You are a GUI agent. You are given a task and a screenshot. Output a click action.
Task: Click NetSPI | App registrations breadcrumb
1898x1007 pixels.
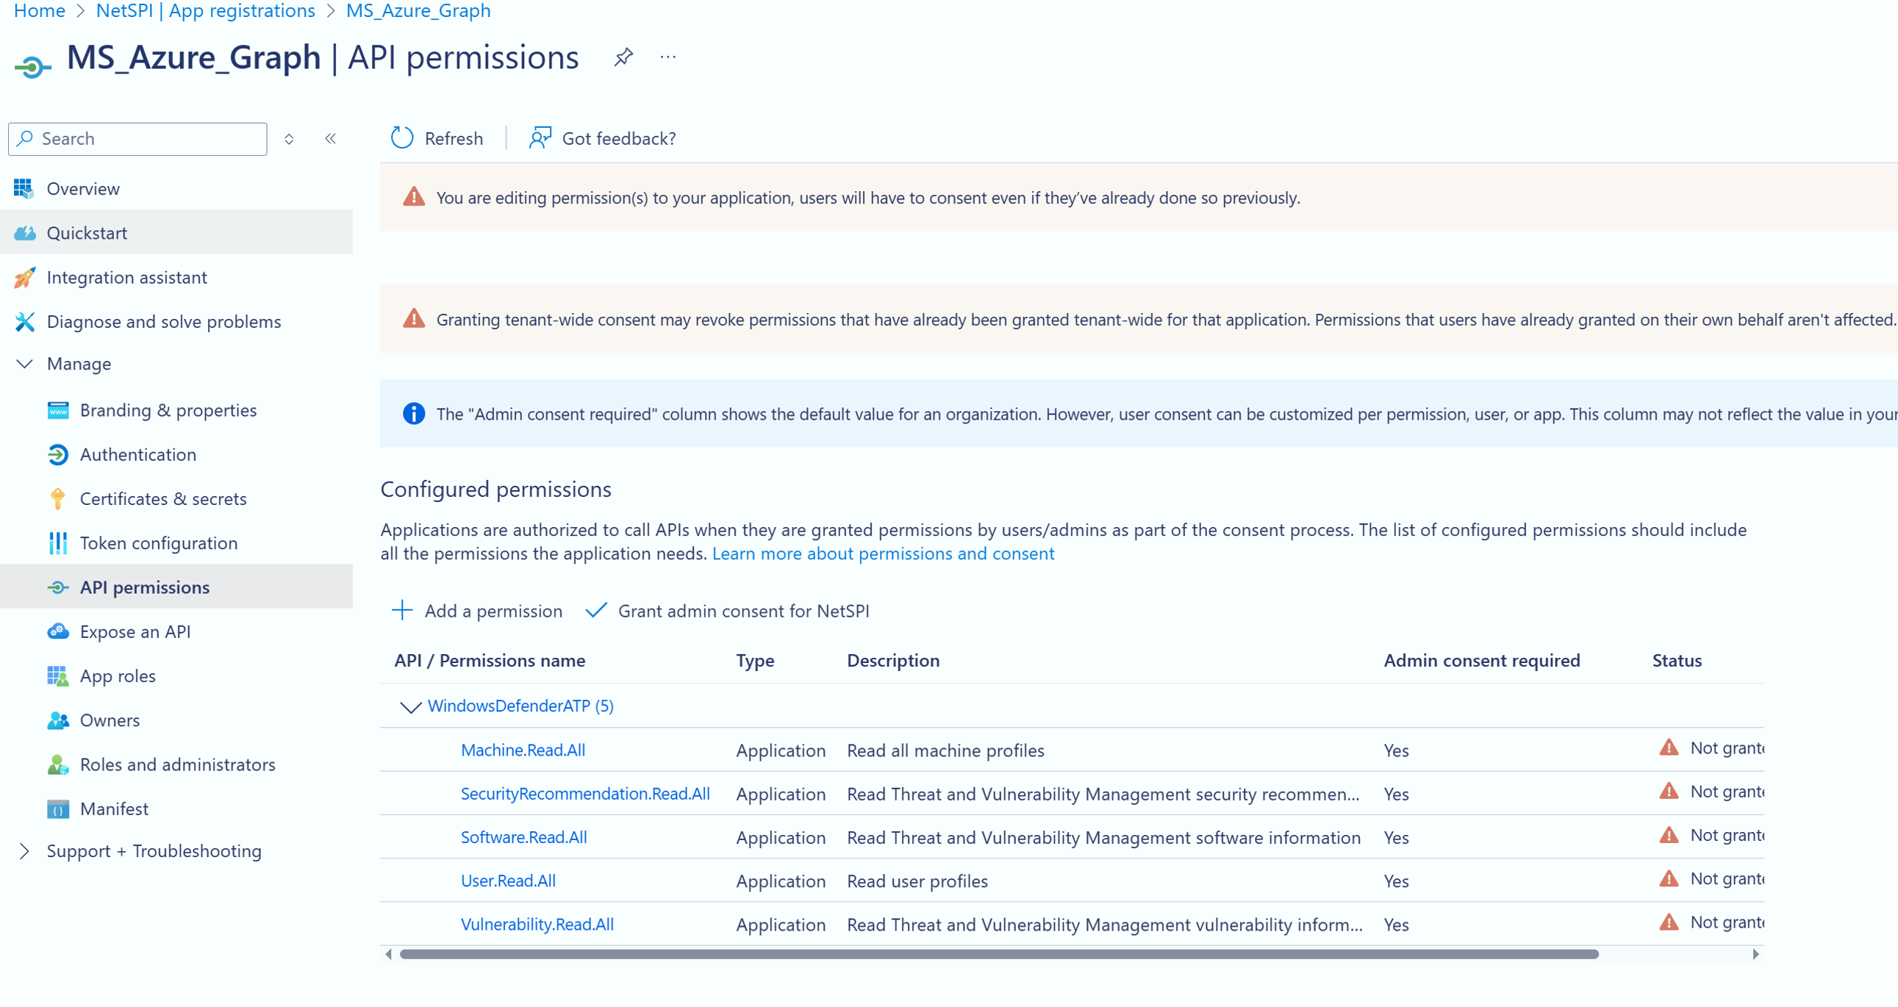tap(206, 10)
